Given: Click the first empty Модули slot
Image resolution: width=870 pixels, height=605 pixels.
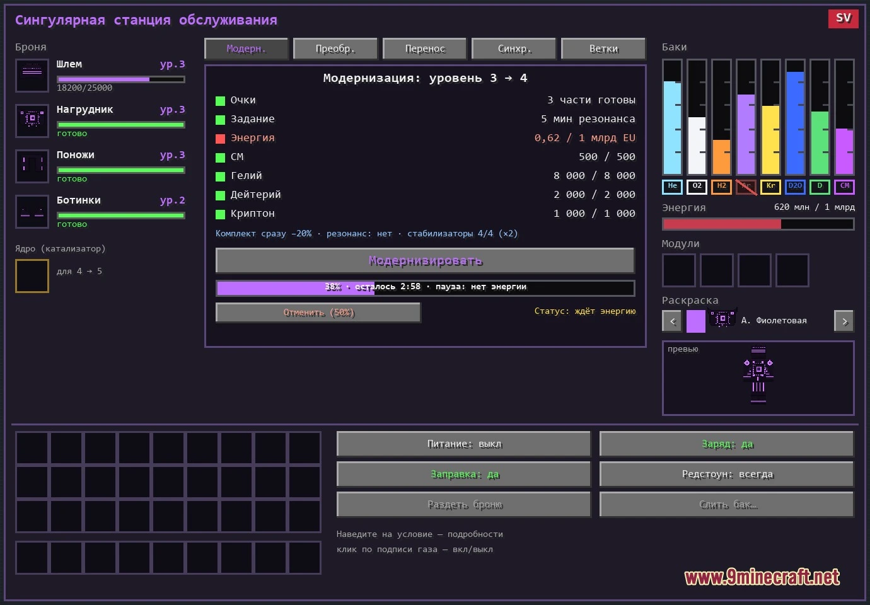Looking at the screenshot, I should click(x=679, y=270).
